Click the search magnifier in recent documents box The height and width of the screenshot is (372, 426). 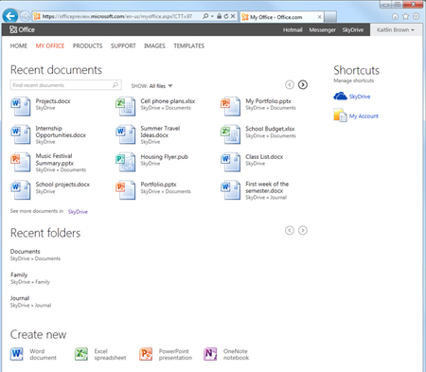coord(115,85)
